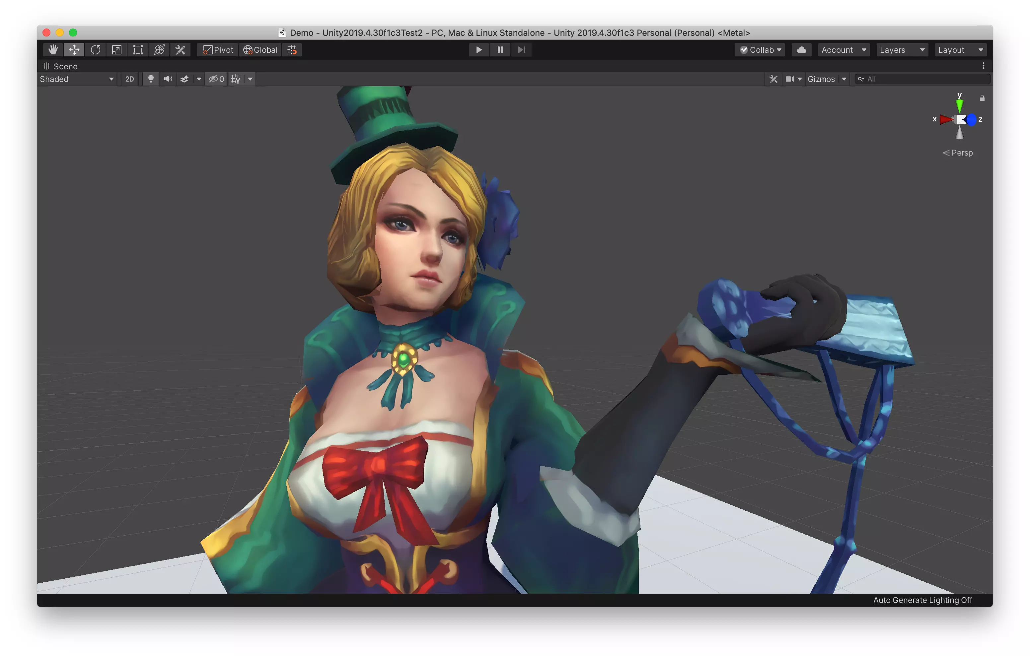Select the Scene tab
Screen dimensions: 1030x656
pos(60,66)
